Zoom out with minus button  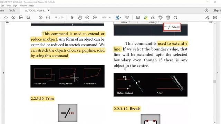pos(87,18)
